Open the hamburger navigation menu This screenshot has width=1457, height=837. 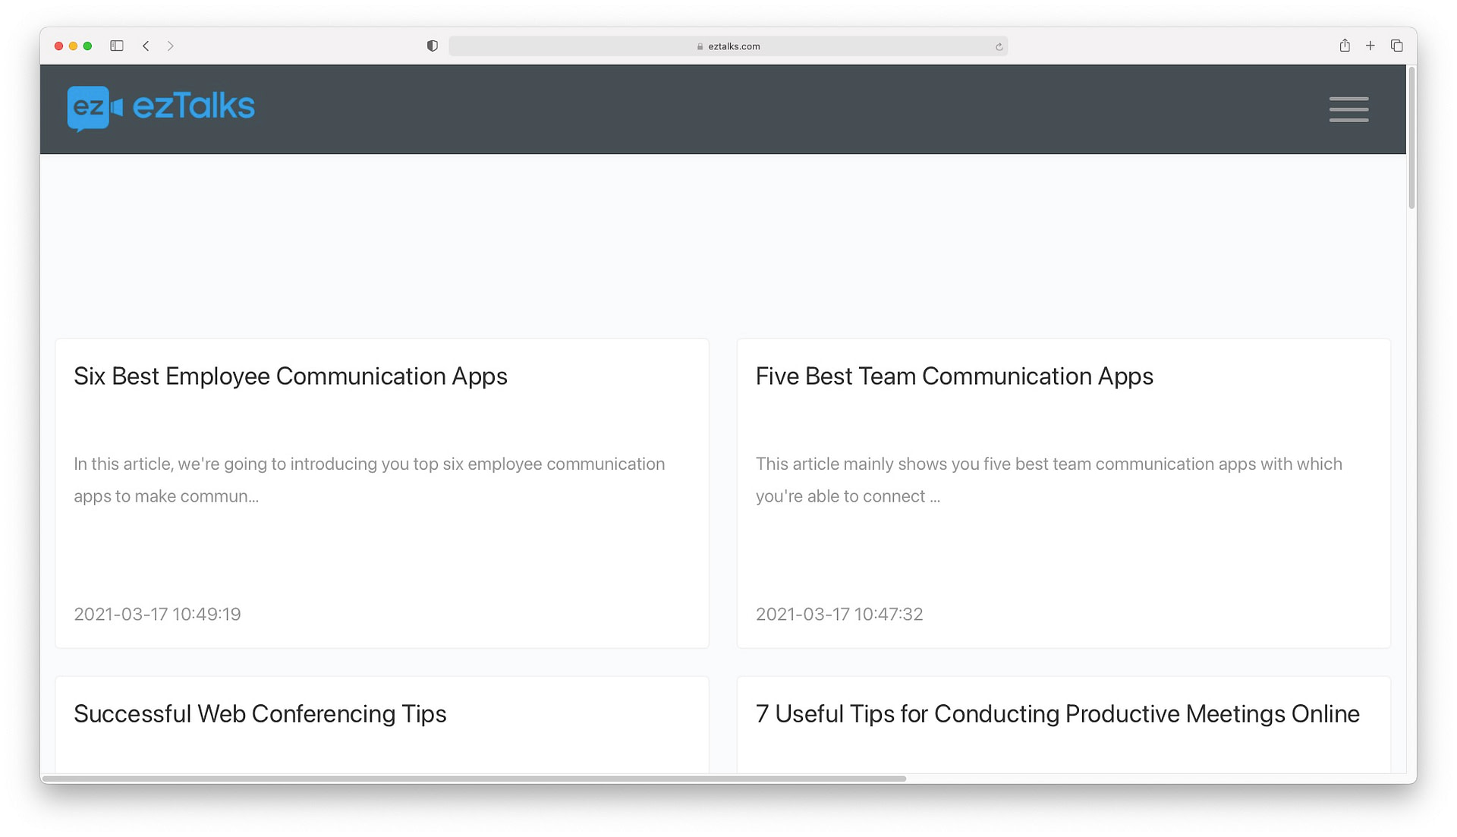click(x=1348, y=109)
